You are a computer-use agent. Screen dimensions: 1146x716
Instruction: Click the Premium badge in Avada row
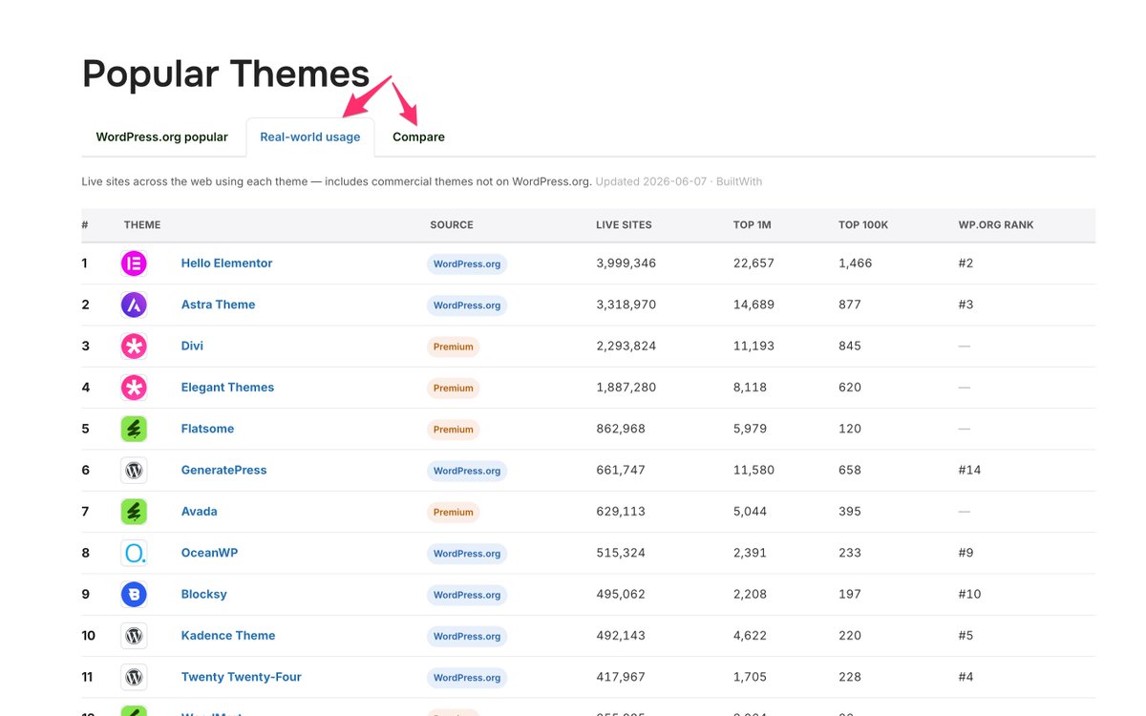click(454, 513)
